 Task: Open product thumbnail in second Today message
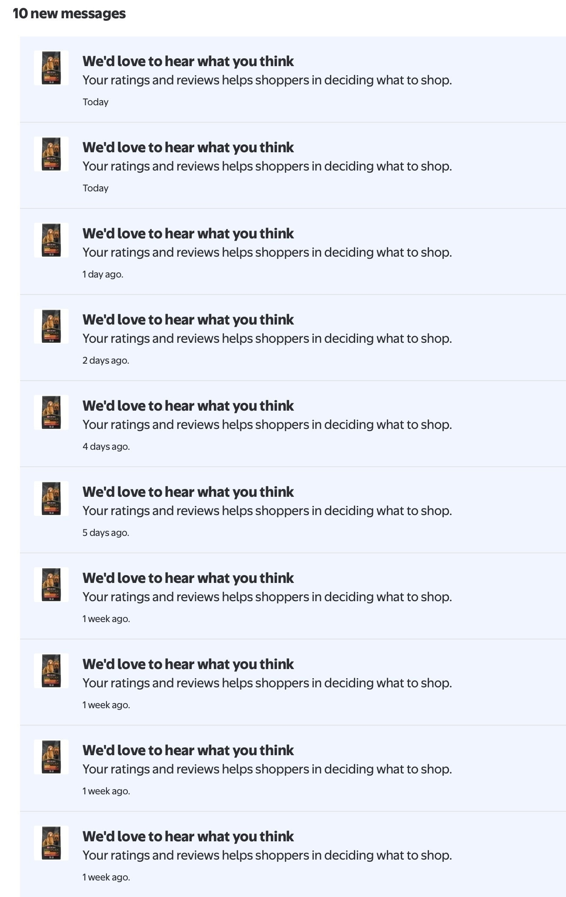51,154
